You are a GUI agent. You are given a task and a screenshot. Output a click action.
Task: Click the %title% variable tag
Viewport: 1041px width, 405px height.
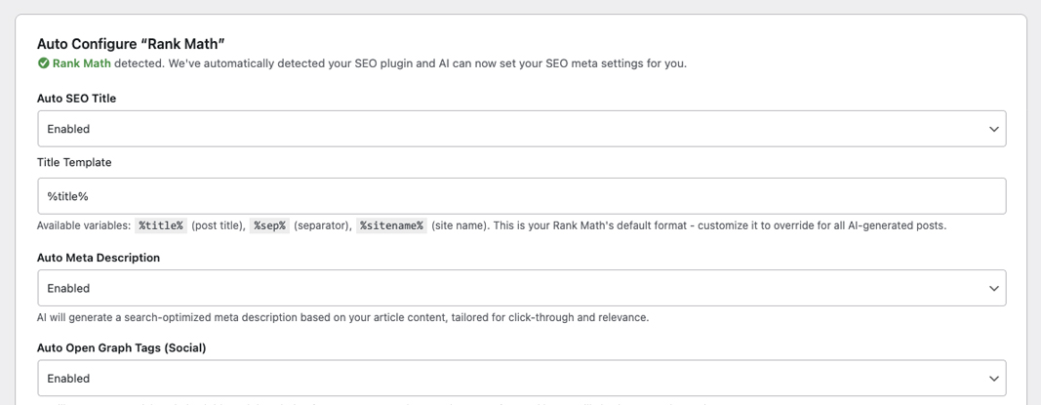[x=161, y=225]
